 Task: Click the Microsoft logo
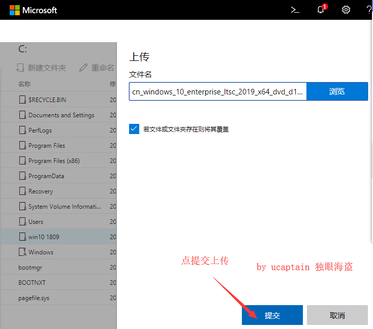click(15, 10)
